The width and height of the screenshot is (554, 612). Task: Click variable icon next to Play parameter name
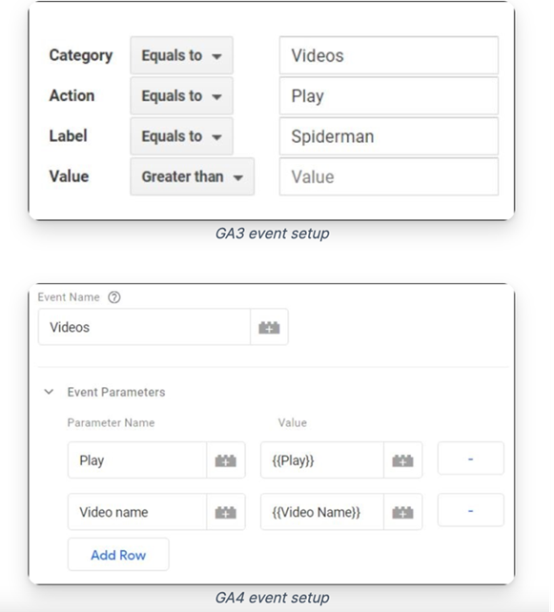[226, 460]
